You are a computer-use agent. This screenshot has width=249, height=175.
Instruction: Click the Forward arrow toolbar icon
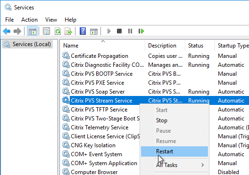click(x=17, y=31)
